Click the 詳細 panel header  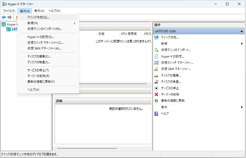(x=103, y=101)
